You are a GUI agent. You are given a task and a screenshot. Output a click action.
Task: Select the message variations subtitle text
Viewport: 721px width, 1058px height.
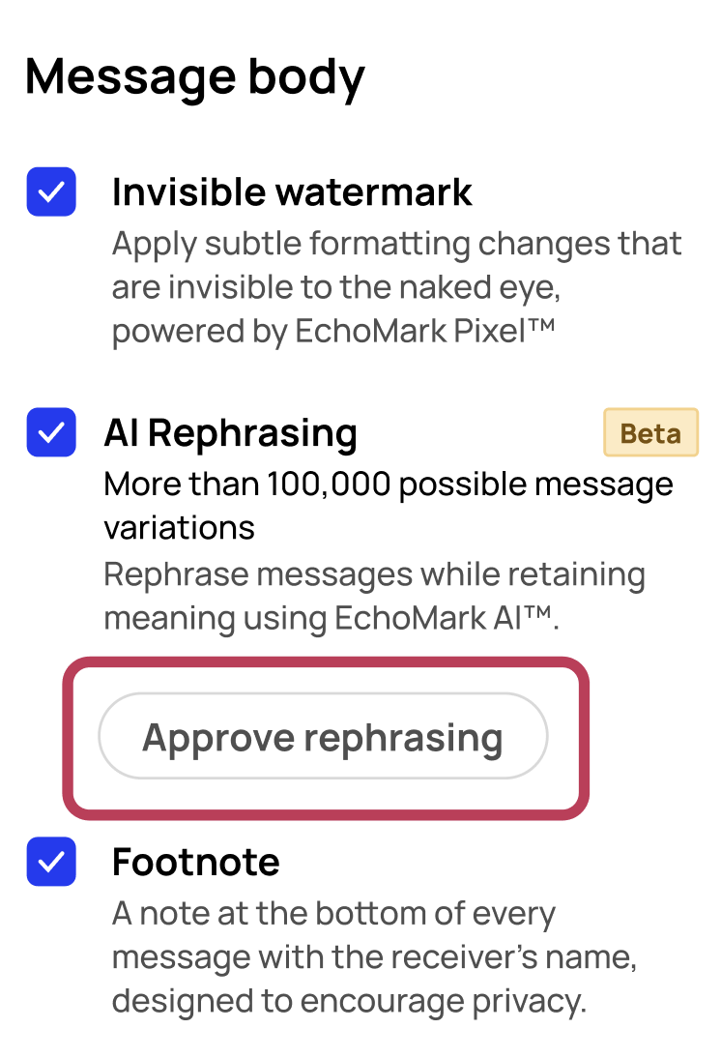[x=387, y=504]
